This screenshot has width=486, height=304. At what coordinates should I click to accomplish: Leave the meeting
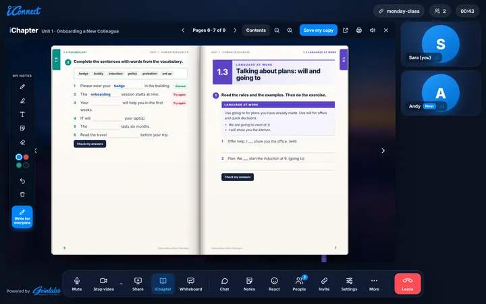pyautogui.click(x=408, y=284)
